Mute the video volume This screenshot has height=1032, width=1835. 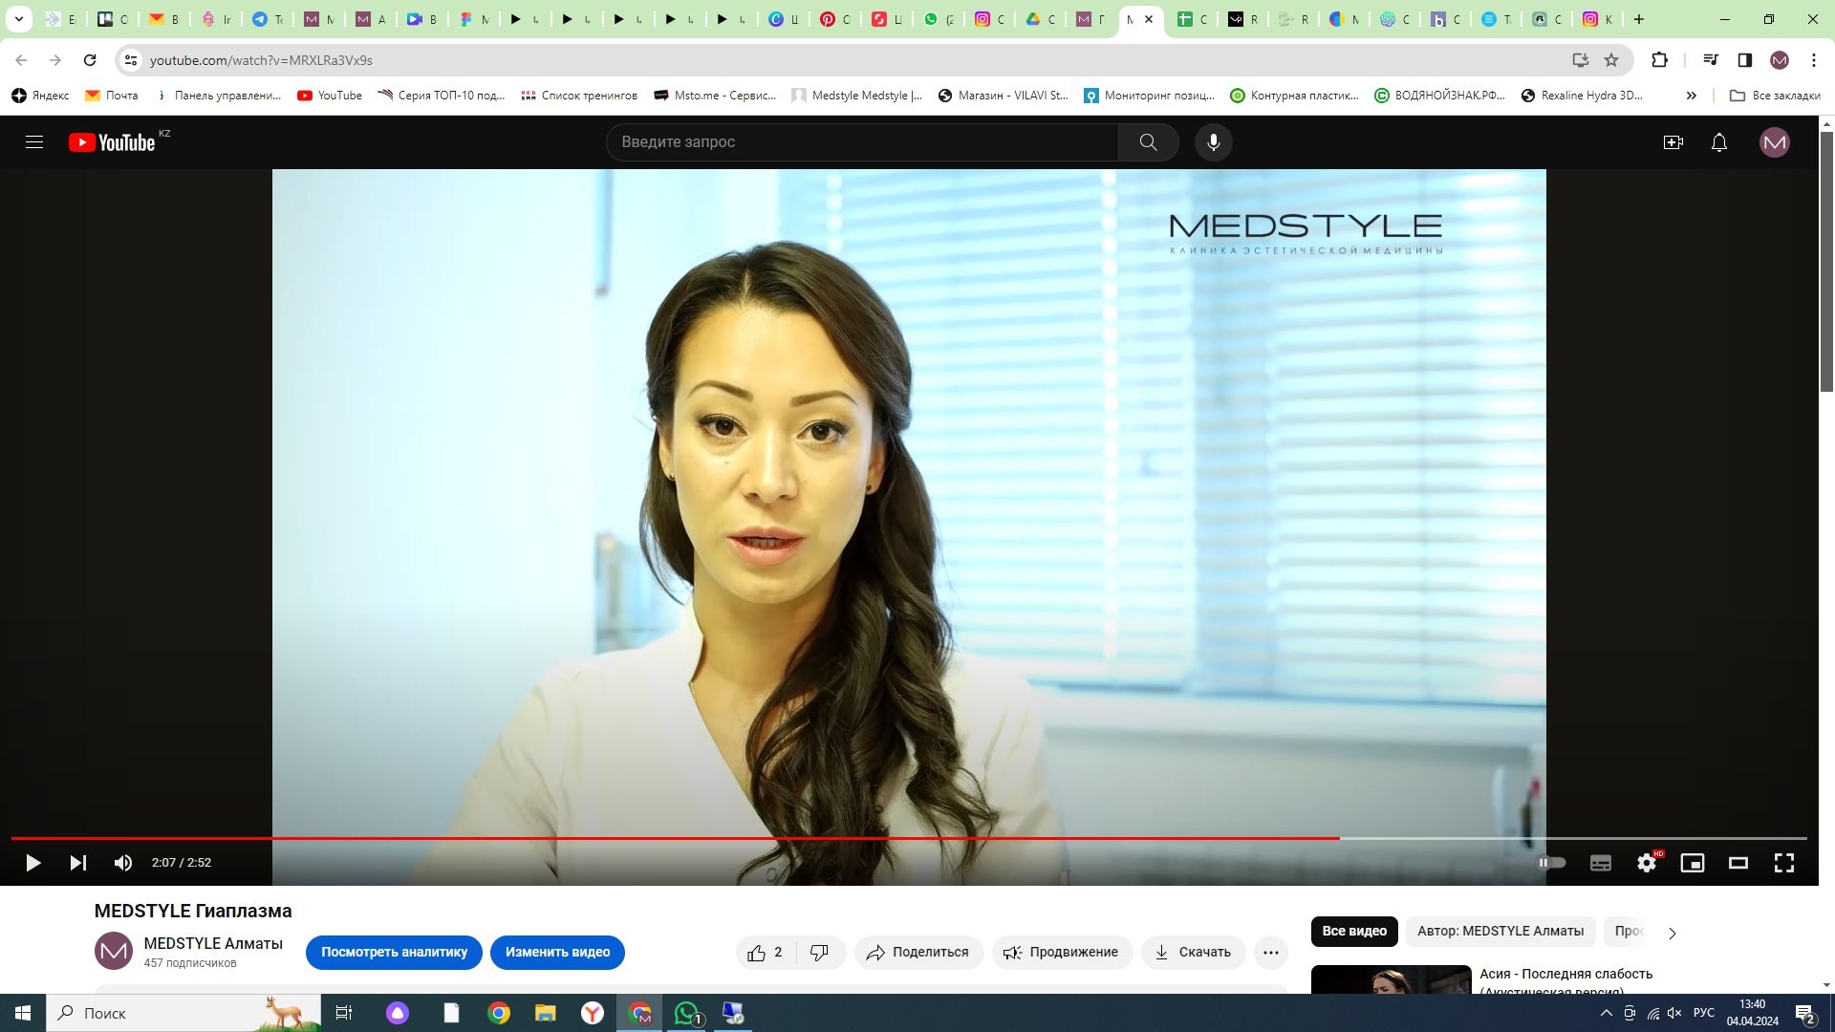pos(123,863)
